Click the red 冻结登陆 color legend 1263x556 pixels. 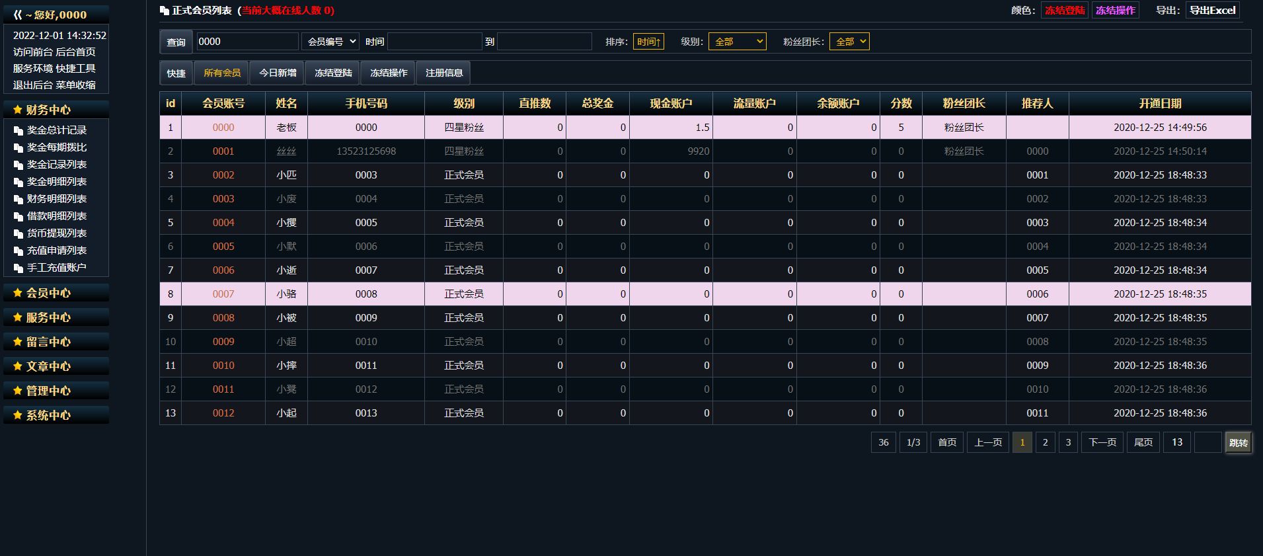pyautogui.click(x=1064, y=11)
